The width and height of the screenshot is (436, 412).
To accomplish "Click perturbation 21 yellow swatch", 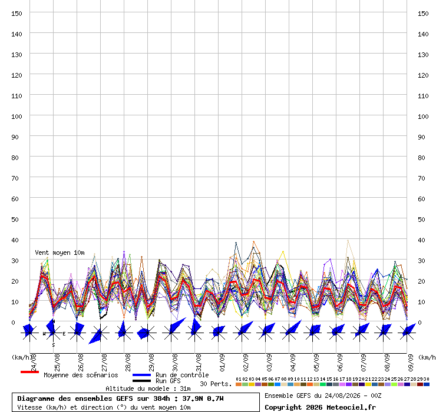I will 368,384.
